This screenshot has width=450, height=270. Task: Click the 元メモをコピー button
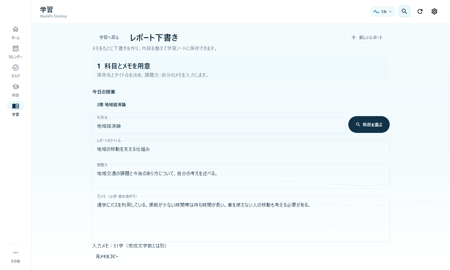point(107,256)
